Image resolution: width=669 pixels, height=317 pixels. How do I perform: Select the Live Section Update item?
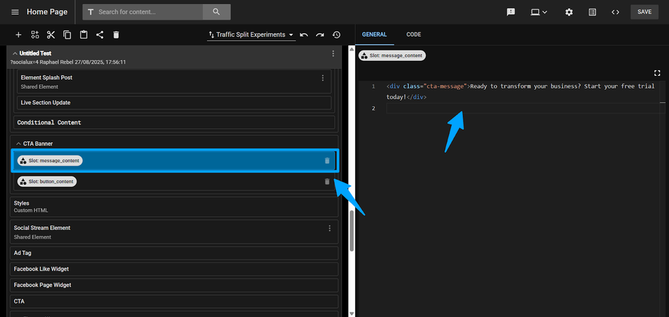pyautogui.click(x=174, y=103)
